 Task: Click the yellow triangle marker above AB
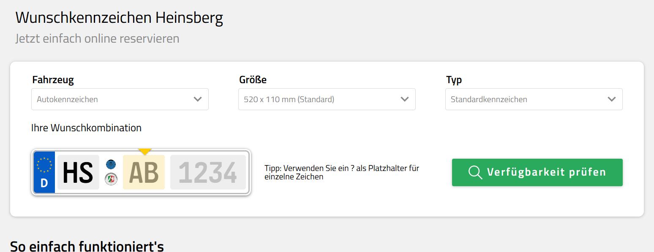145,152
